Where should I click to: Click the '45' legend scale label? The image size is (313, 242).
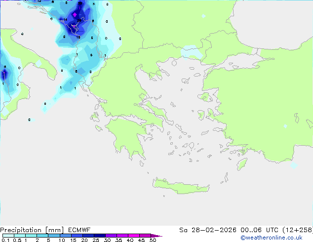(x=141, y=240)
